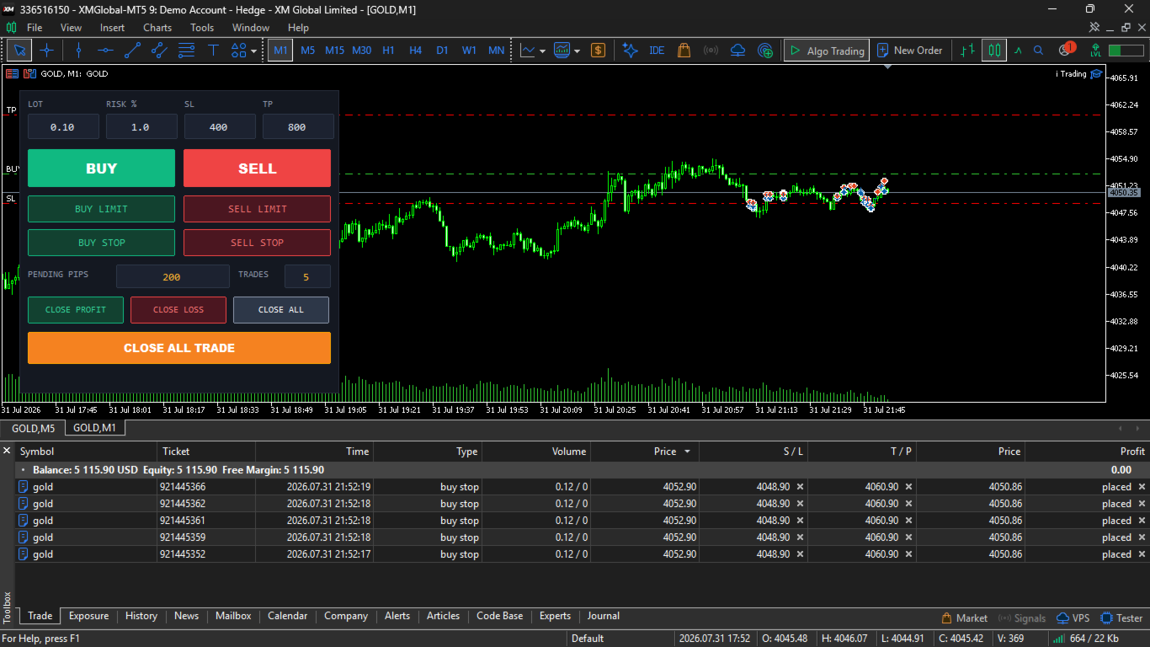1150x647 pixels.
Task: Switch chart to M30 timeframe
Action: [361, 51]
